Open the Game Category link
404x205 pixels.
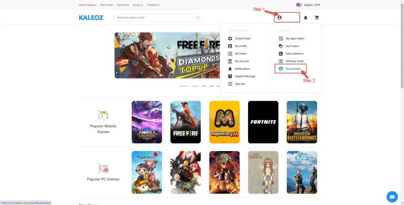tap(88, 5)
